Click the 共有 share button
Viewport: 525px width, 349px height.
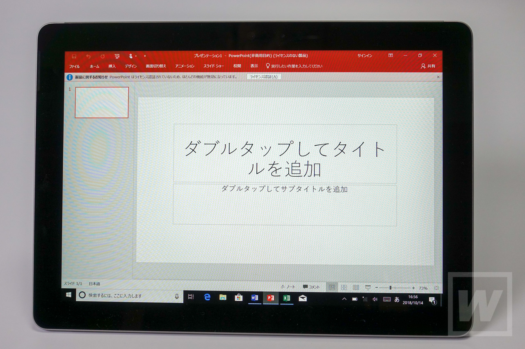tap(428, 66)
